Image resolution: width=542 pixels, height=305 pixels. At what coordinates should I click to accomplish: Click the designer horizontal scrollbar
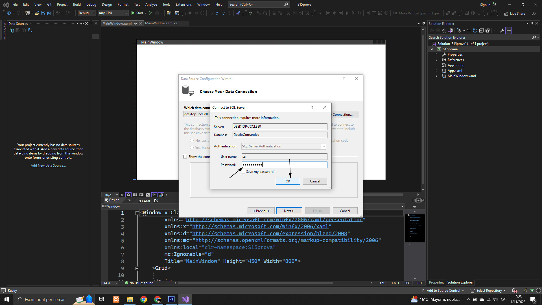[x=384, y=195]
